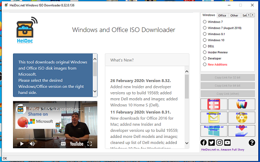Play the embedded YouTube video
The height and width of the screenshot is (162, 260).
point(22,144)
